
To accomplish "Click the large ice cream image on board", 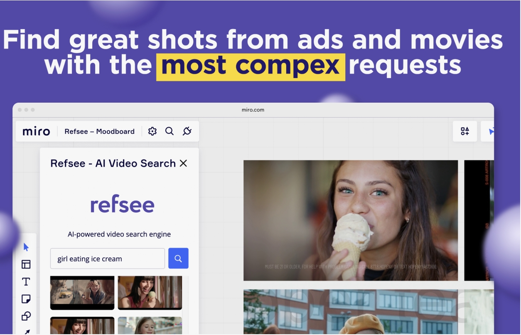I will 350,220.
